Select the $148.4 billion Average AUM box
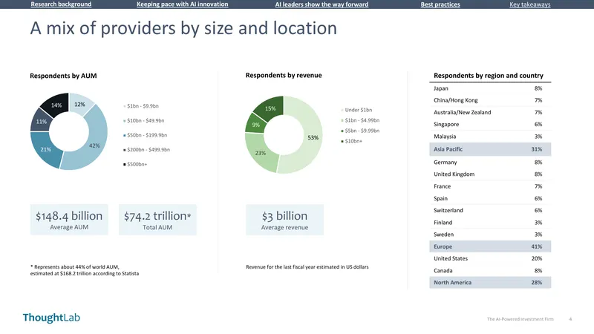Screen dimensions: 594x334 click(69, 220)
